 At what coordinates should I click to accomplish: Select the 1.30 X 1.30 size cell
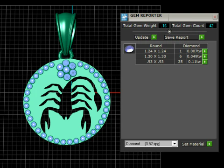155,56
